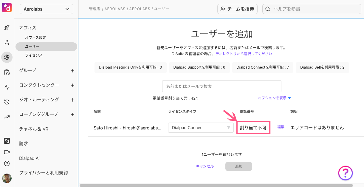Open Dialpad Ai section
Screen dimensions: 364x187
29,158
